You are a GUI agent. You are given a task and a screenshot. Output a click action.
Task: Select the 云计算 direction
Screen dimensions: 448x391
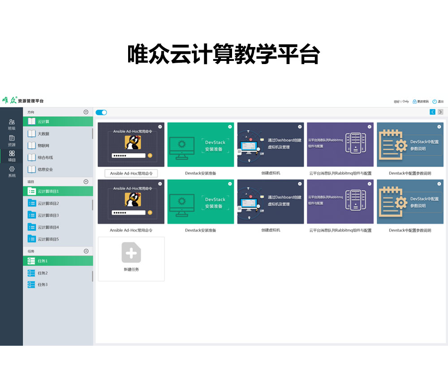pyautogui.click(x=58, y=121)
